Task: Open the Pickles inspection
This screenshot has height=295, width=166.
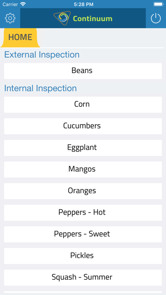Action: (x=83, y=256)
